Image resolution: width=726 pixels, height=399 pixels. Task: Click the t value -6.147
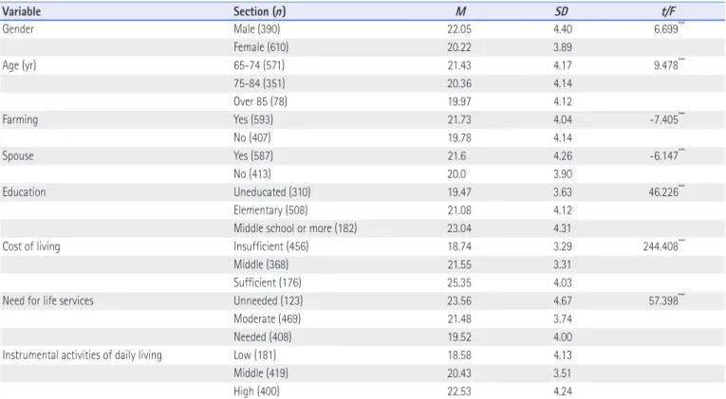(664, 155)
